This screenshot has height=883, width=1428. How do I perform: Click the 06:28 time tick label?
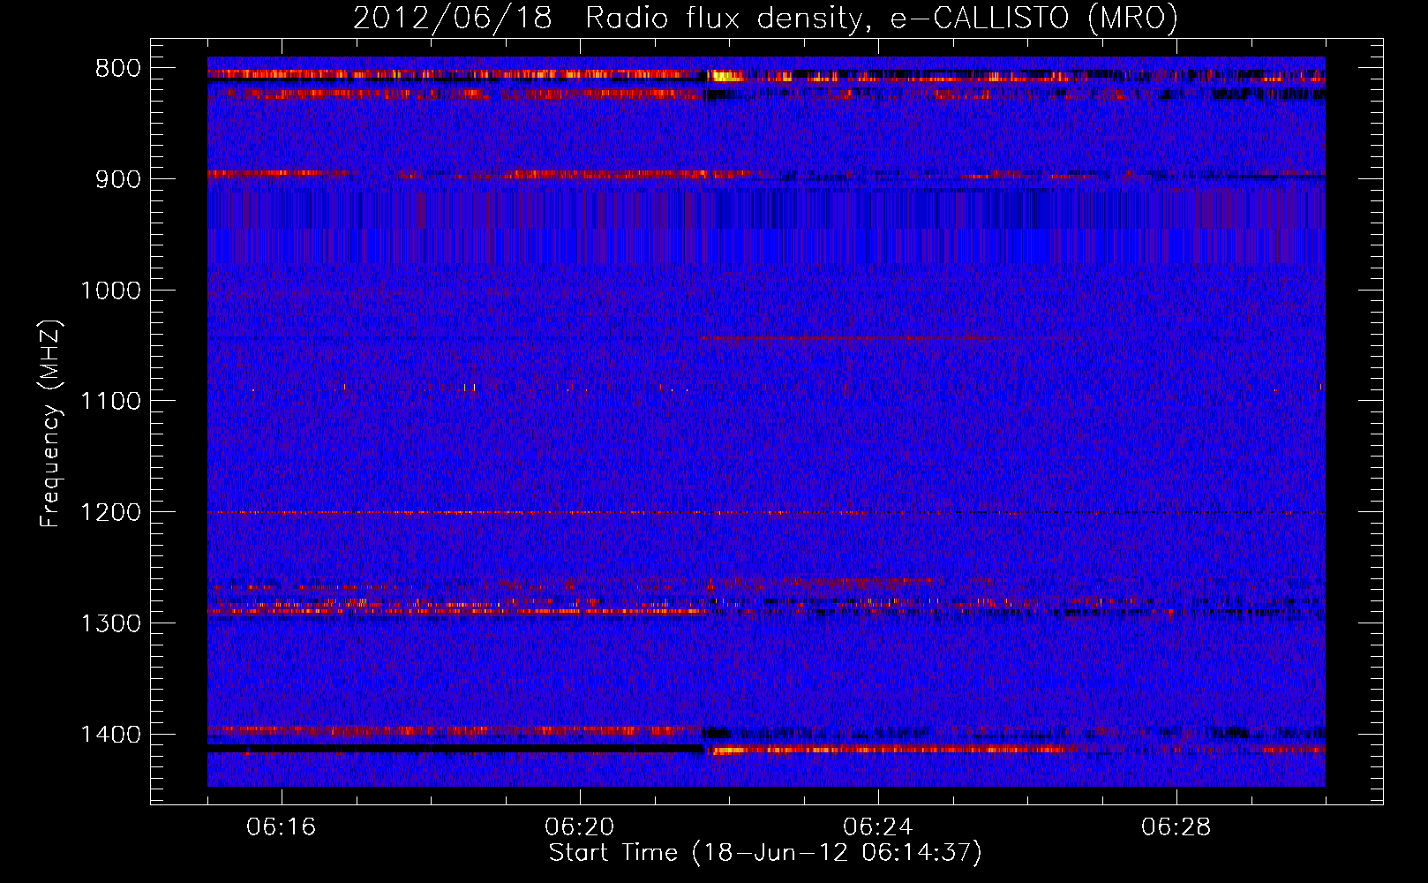point(1176,827)
